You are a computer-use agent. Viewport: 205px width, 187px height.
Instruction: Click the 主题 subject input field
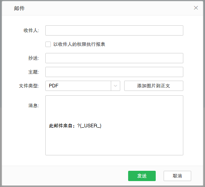pyautogui.click(x=114, y=72)
